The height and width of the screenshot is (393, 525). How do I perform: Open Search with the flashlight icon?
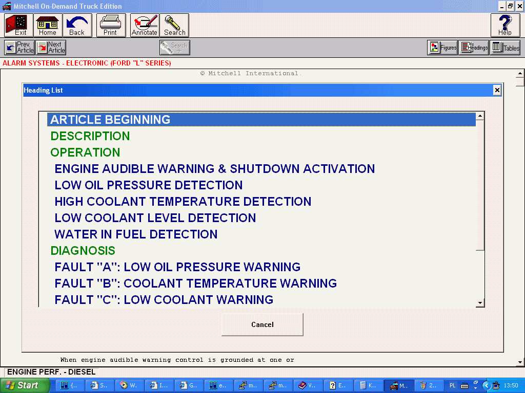pyautogui.click(x=174, y=25)
